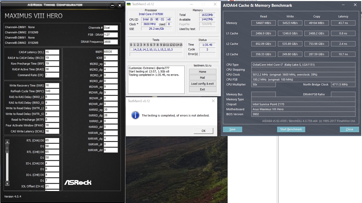Click the Command Rate (CR) field
362x203 pixels.
click(x=52, y=75)
